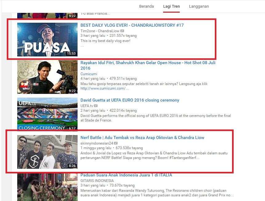This screenshot has width=265, height=201.
Task: Select text '73.670x tayang'
Action: pyautogui.click(x=122, y=185)
